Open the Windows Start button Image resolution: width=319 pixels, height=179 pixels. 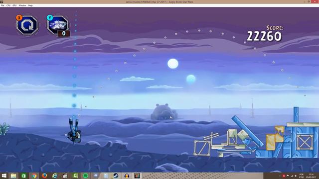tap(4, 176)
